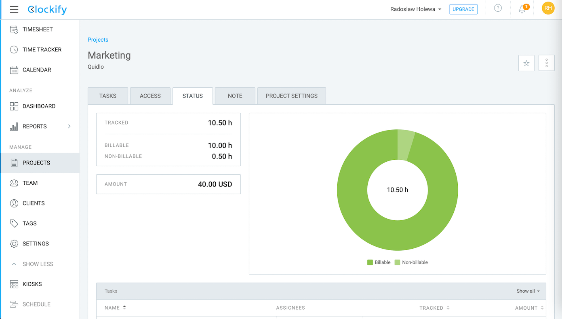Select the Timesheet sidebar icon

pyautogui.click(x=37, y=29)
